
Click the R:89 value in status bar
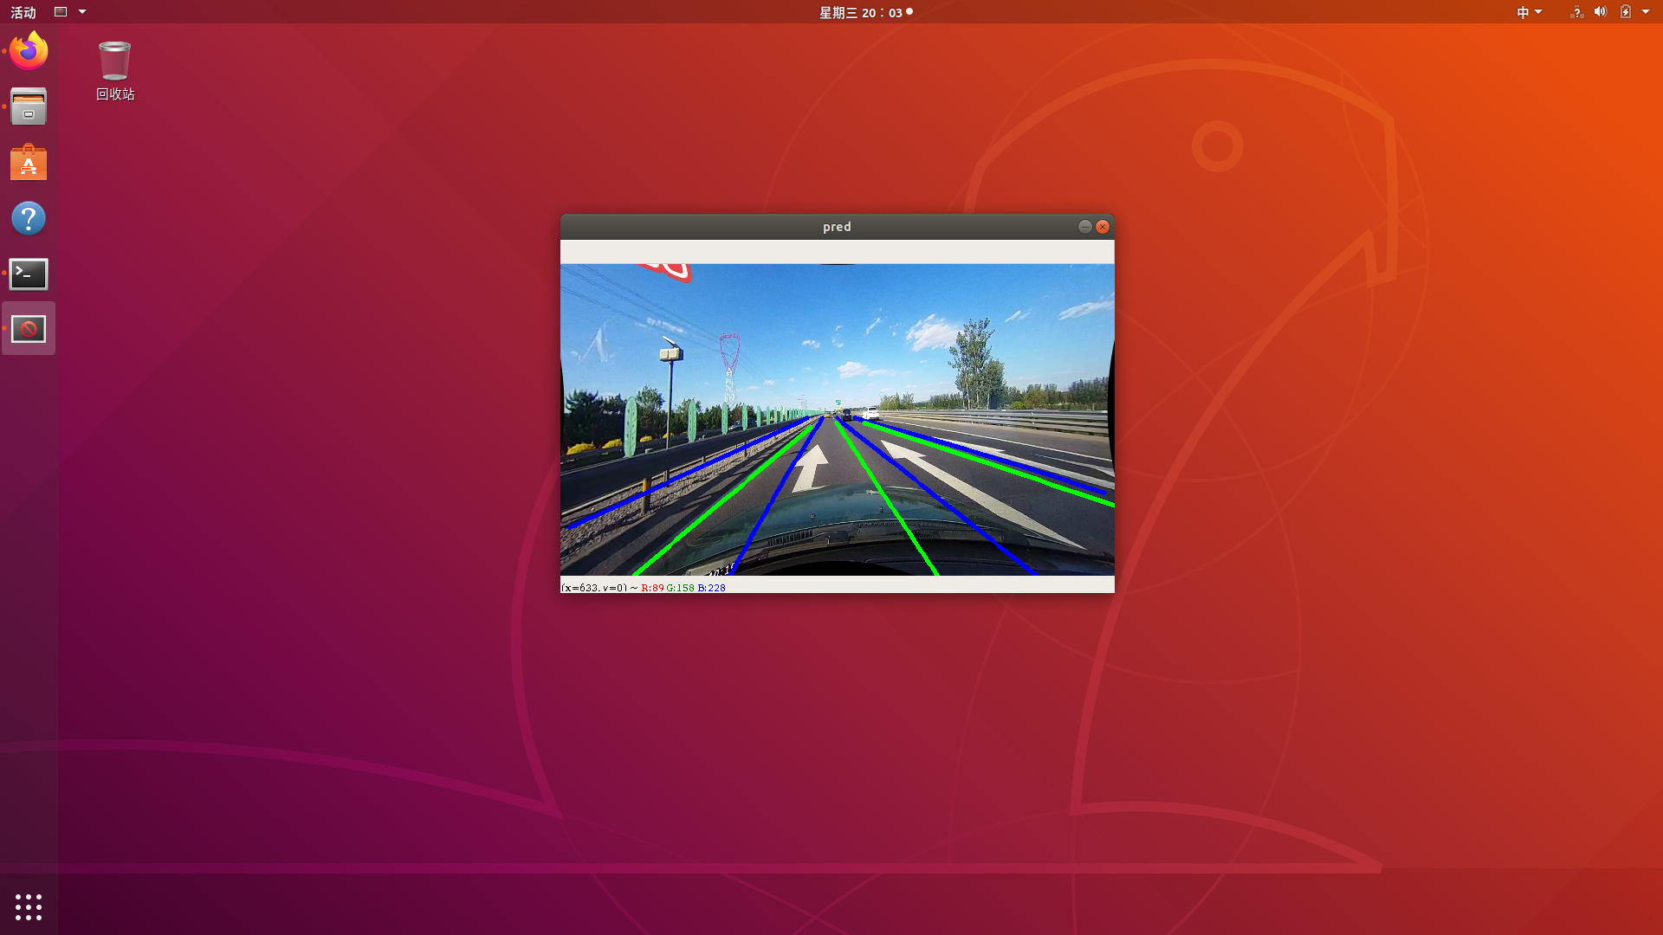(x=652, y=588)
